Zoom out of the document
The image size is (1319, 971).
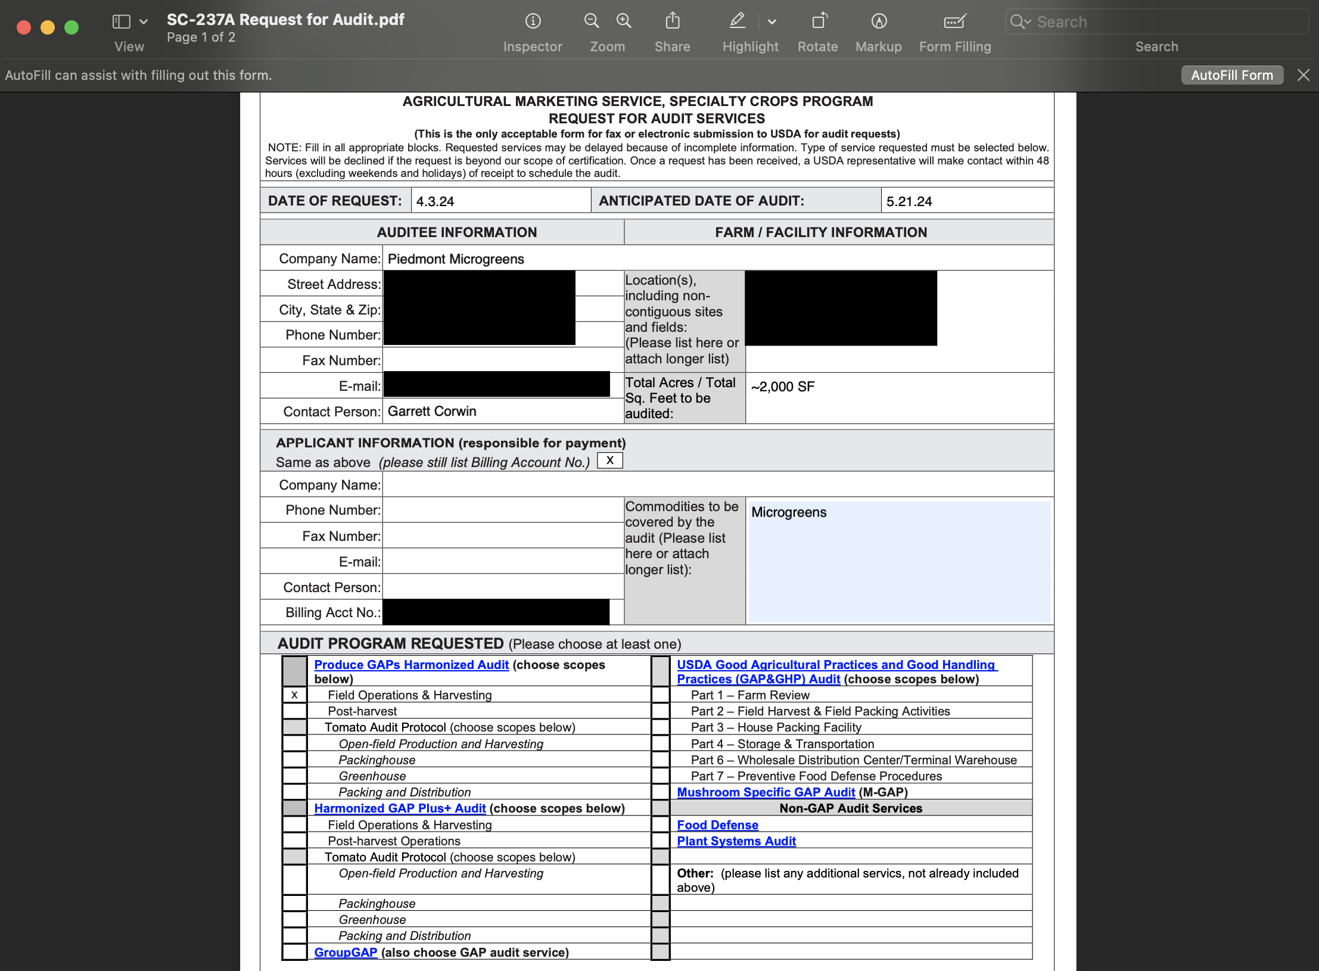pos(590,21)
